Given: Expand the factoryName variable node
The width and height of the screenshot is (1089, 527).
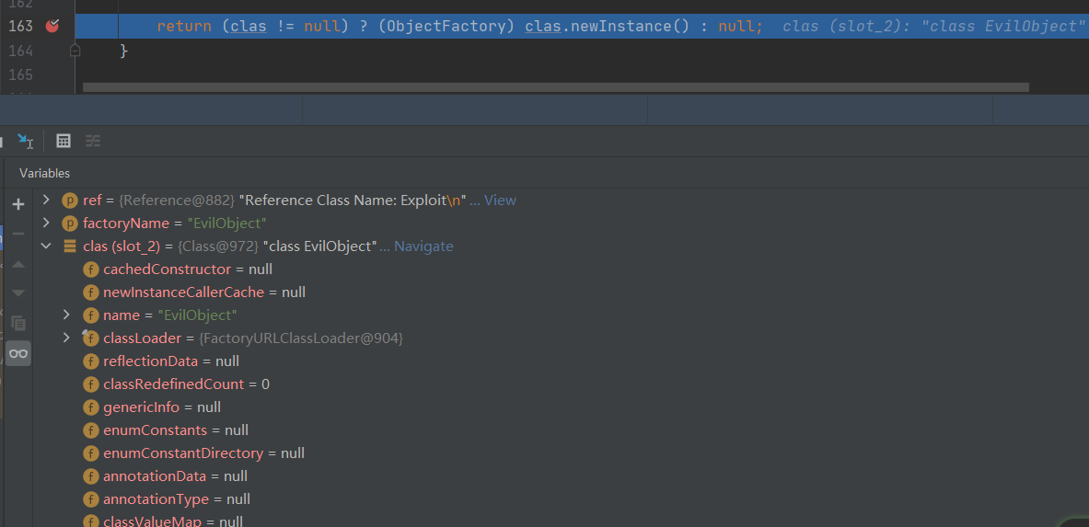Looking at the screenshot, I should tap(47, 223).
